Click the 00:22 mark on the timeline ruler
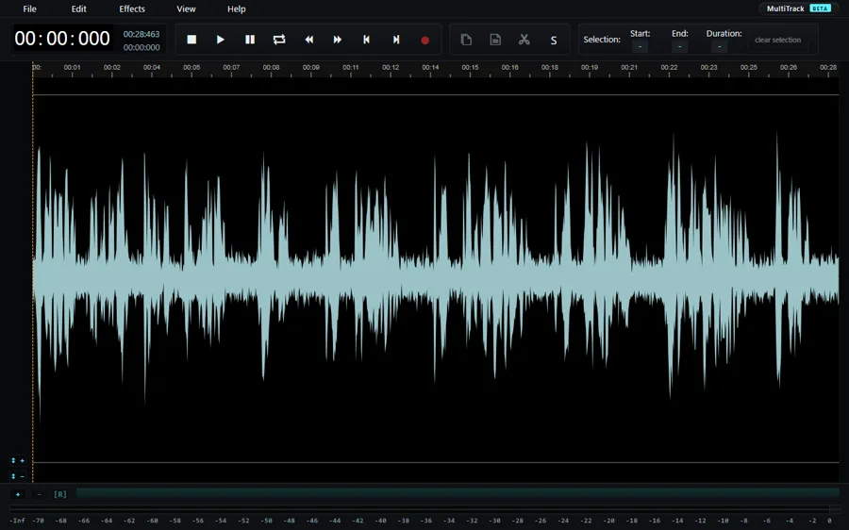Viewport: 849px width, 530px height. [x=669, y=68]
